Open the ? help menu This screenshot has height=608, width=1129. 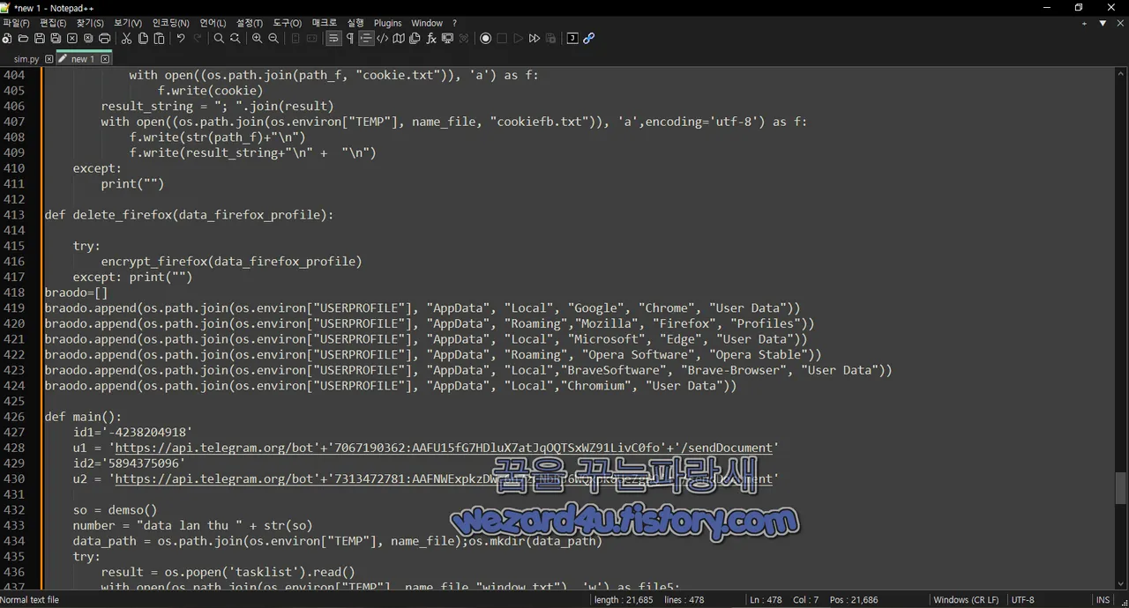[x=454, y=23]
